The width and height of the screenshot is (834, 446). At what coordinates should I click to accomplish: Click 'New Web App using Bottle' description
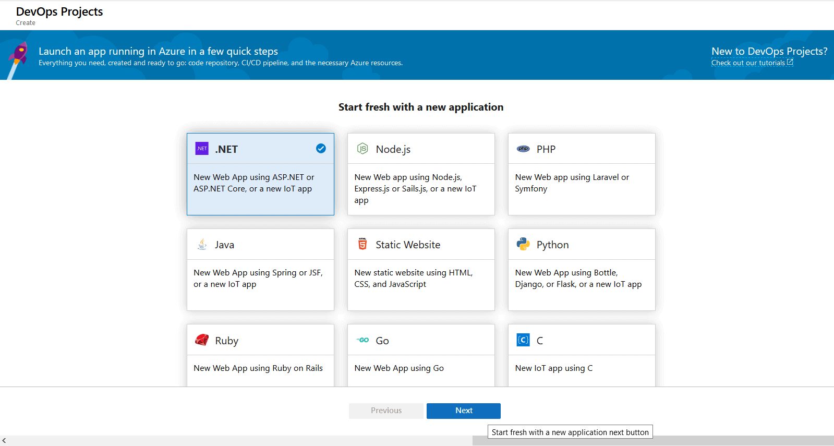tap(578, 279)
